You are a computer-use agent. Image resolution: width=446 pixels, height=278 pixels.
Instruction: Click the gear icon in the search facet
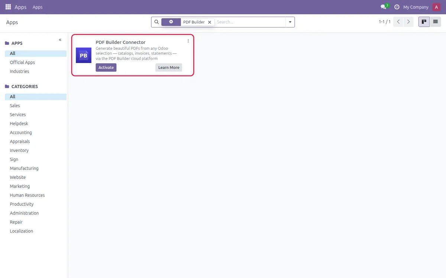pyautogui.click(x=171, y=22)
